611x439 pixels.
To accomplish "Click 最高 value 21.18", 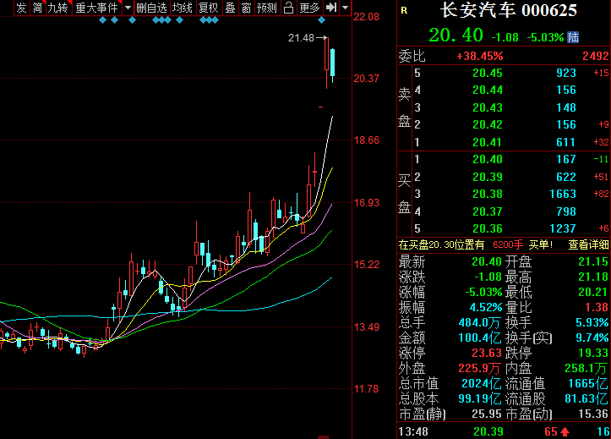I will [x=593, y=277].
